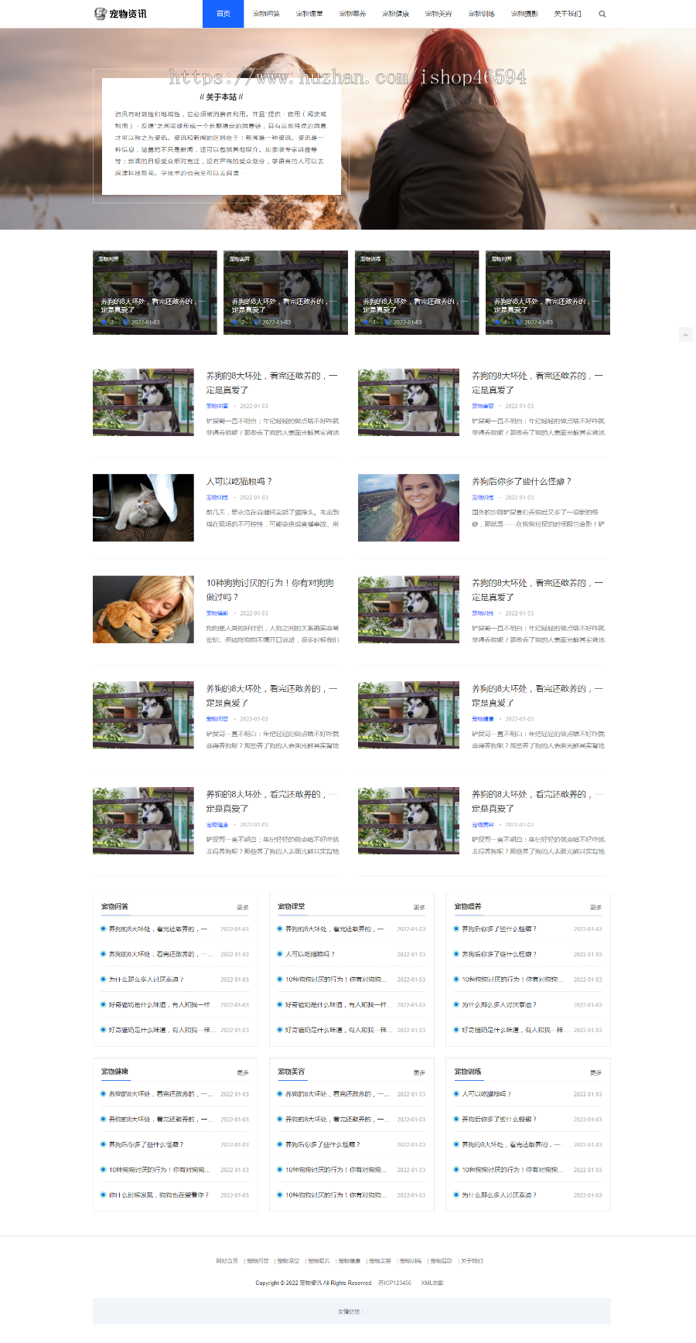Open article 10种狗狗讨厌的行为！你有对狗狗做过吗？

coord(270,590)
